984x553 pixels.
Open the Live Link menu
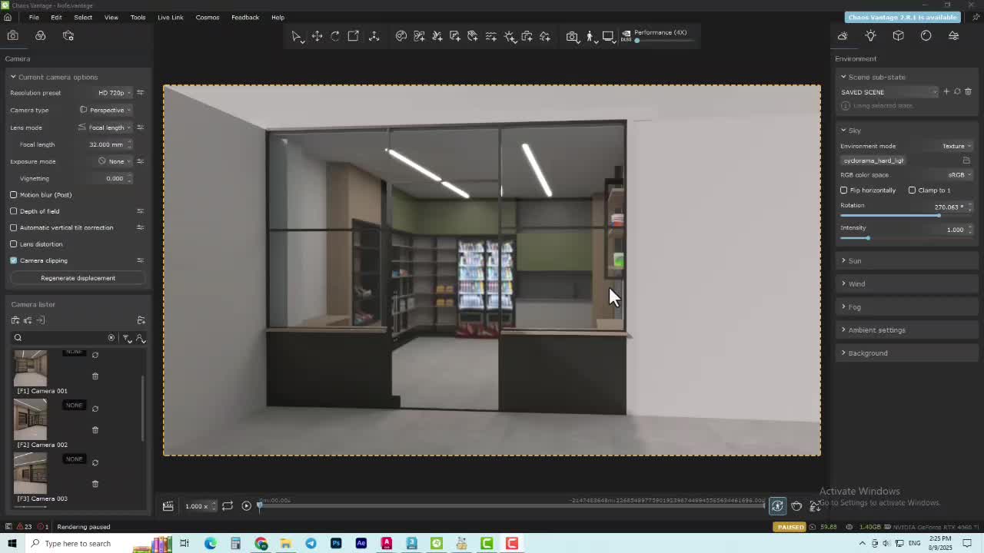pos(170,17)
